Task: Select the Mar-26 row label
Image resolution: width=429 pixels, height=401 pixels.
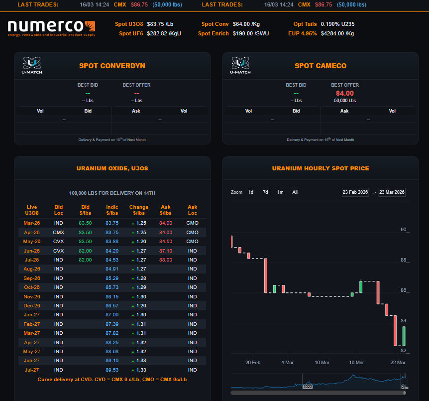Action: 32,223
